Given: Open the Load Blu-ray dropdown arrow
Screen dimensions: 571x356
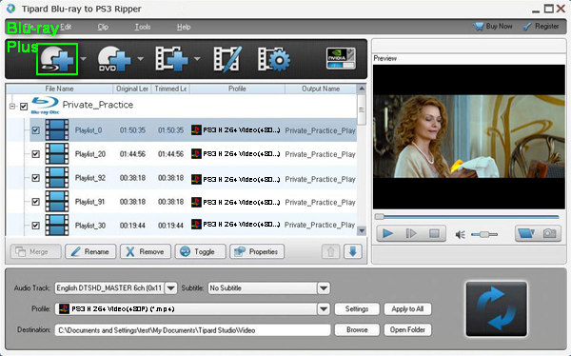Looking at the screenshot, I should (x=84, y=59).
